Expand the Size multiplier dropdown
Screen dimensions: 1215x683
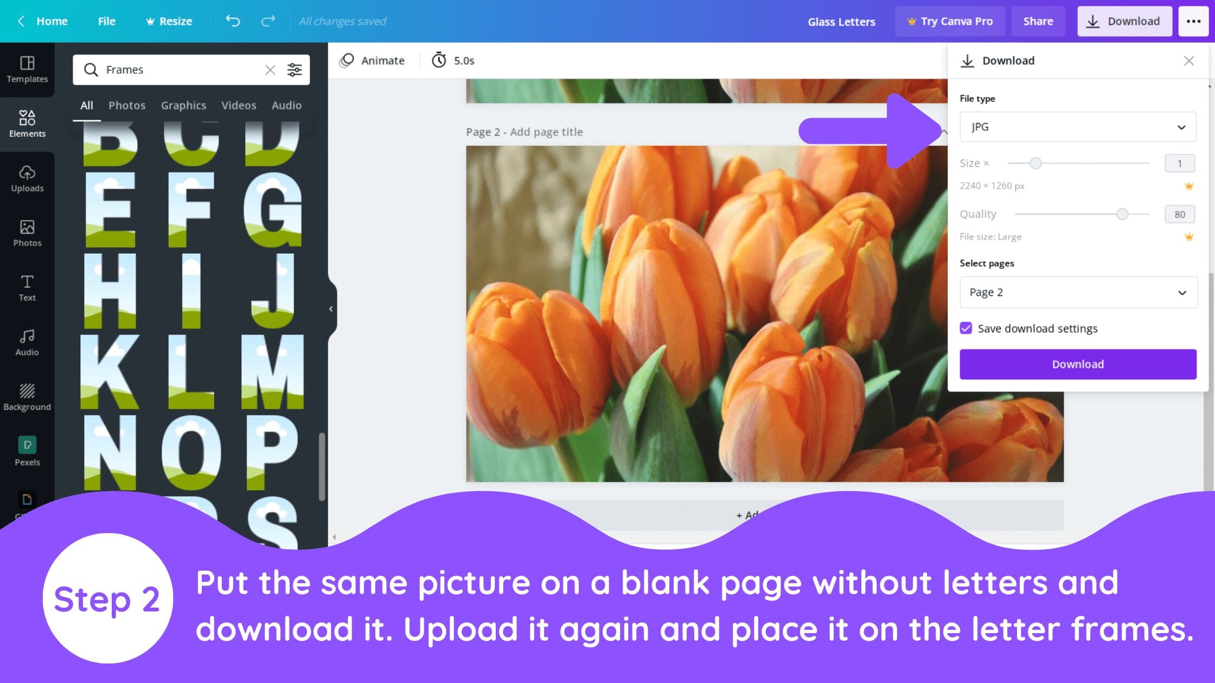coord(1179,163)
